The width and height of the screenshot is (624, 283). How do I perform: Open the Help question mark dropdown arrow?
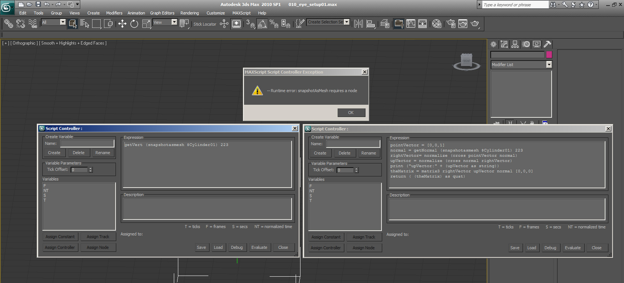coord(597,4)
